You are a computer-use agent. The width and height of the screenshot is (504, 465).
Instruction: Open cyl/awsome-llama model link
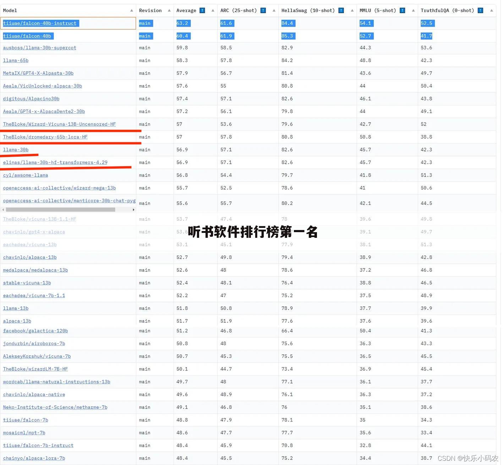coord(26,175)
